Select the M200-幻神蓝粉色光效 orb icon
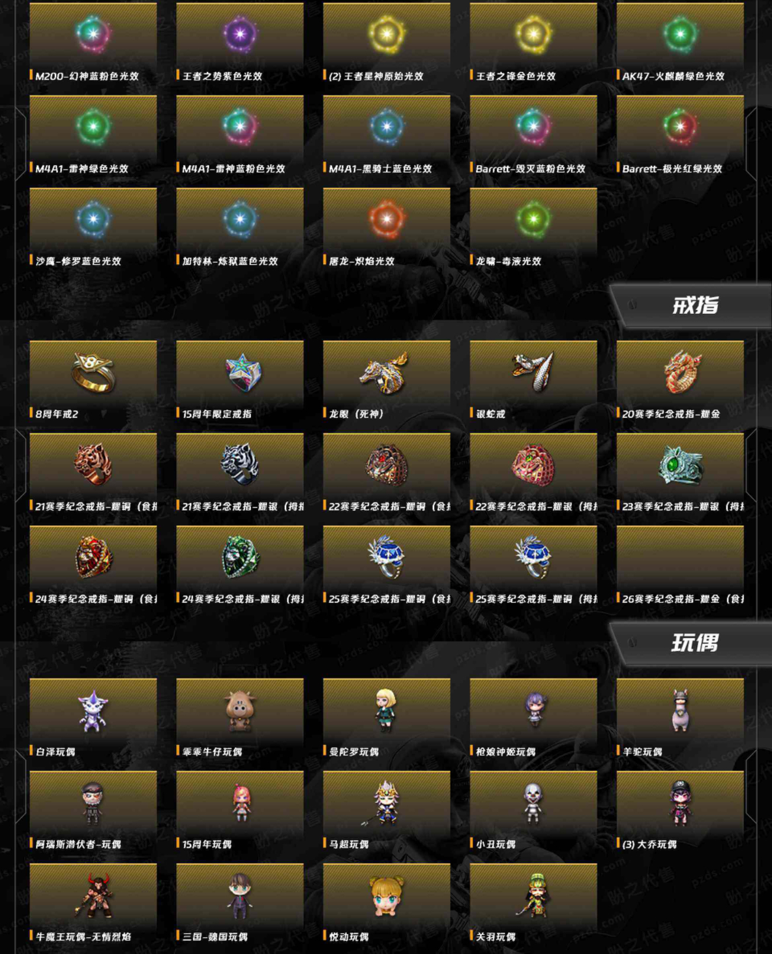The width and height of the screenshot is (772, 954). (93, 34)
